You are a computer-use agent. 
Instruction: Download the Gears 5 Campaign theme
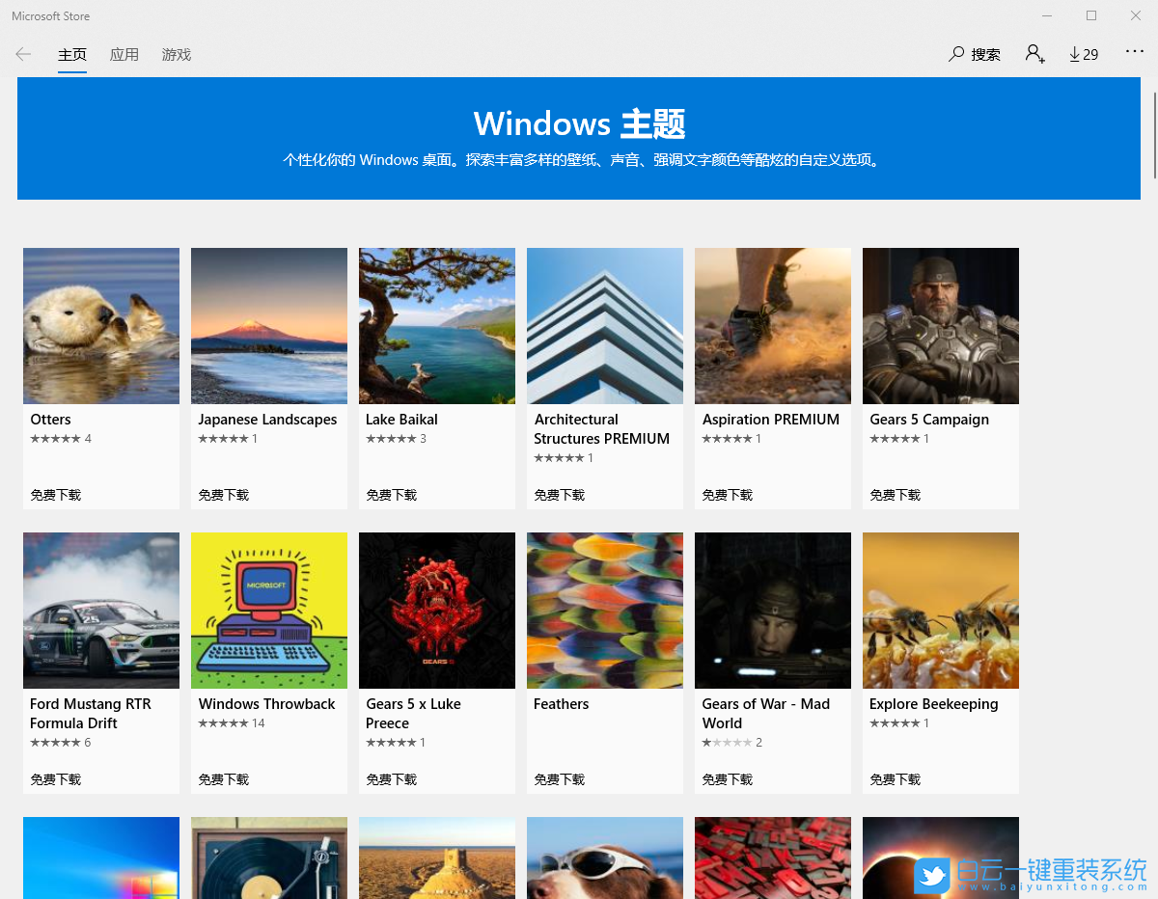(895, 494)
